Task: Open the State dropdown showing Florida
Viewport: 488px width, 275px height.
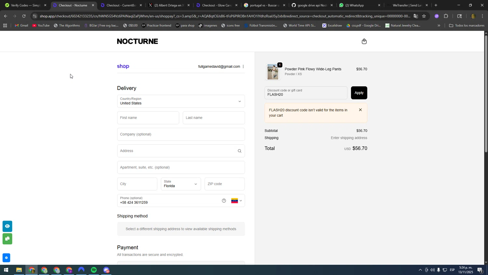Action: coord(181,184)
